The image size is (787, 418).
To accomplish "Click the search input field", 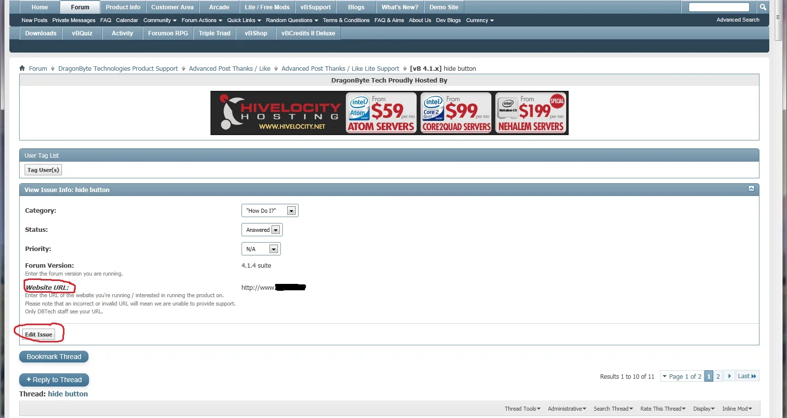I will 719,7.
